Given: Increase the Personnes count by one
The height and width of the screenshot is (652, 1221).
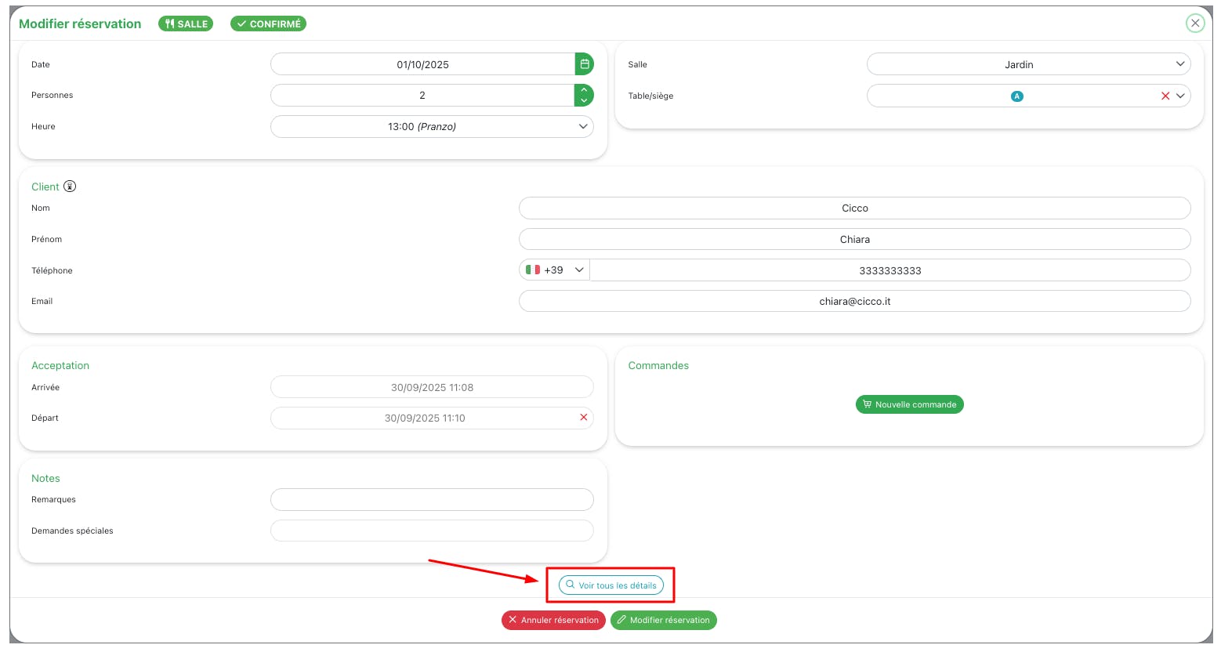Looking at the screenshot, I should tap(585, 90).
